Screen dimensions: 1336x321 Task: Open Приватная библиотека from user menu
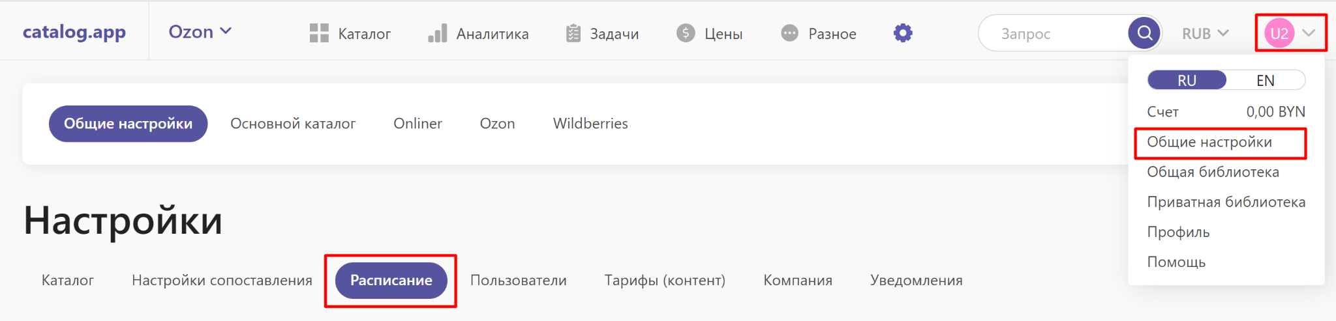pyautogui.click(x=1226, y=202)
